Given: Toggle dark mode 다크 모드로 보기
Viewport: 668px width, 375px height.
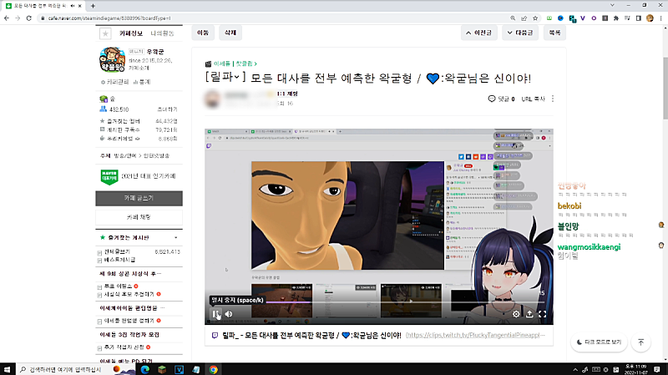Looking at the screenshot, I should tap(598, 342).
